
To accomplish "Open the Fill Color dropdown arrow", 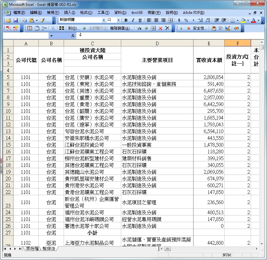I will click(248, 20).
